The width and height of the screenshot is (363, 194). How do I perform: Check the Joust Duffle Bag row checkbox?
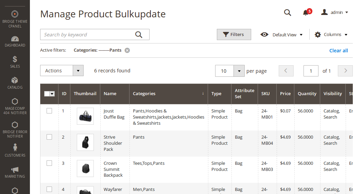click(49, 111)
